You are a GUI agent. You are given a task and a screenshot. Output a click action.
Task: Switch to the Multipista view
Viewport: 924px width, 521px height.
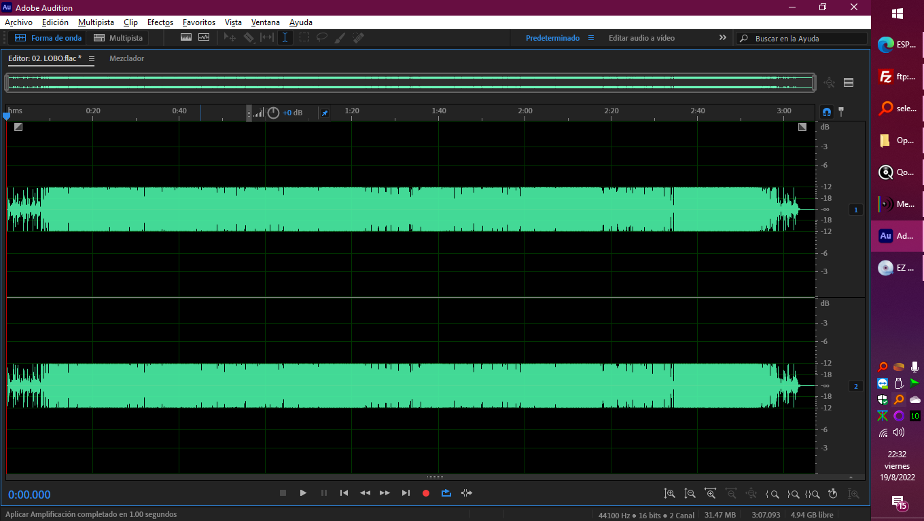click(x=118, y=38)
